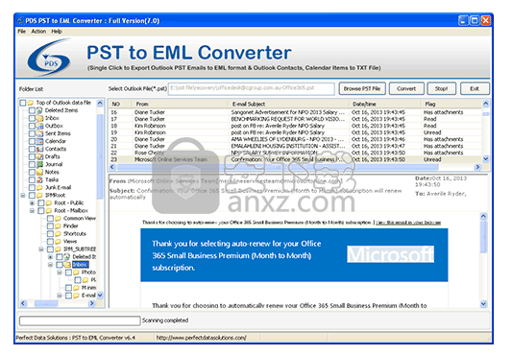Tick the Drafts checkbox

[32, 156]
